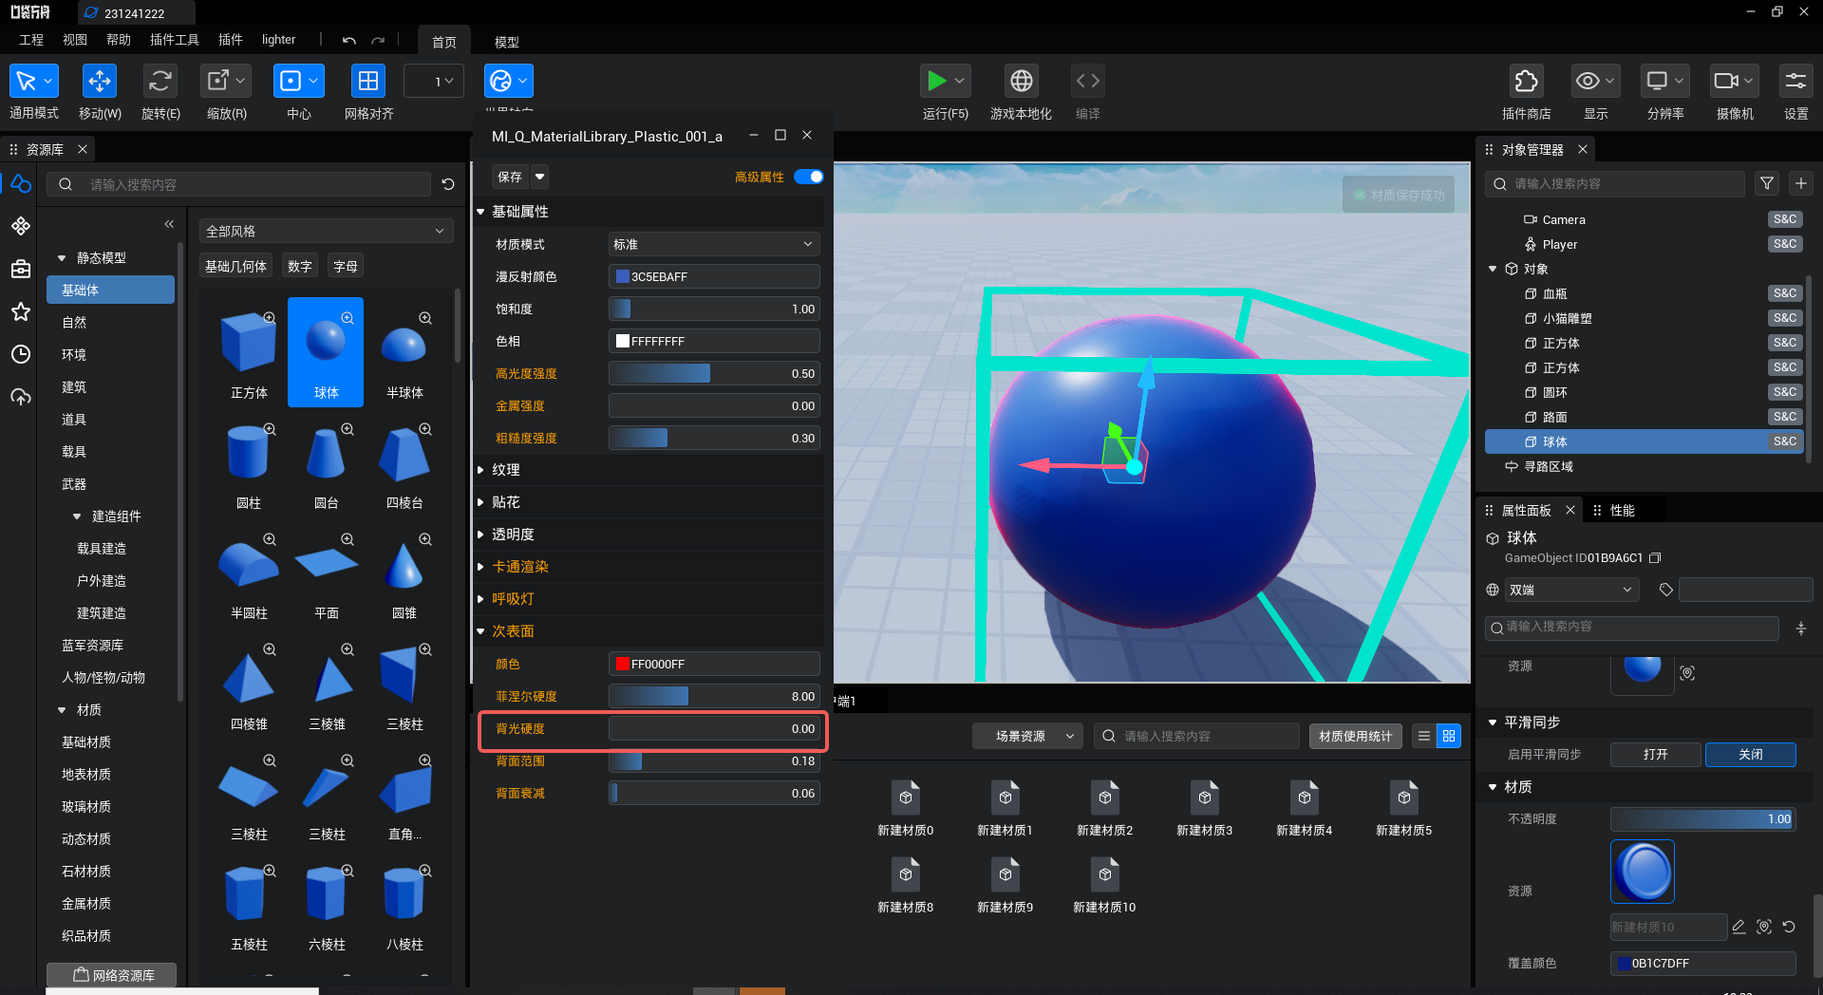1823x995 pixels.
Task: Click the undo arrow icon
Action: pyautogui.click(x=349, y=40)
